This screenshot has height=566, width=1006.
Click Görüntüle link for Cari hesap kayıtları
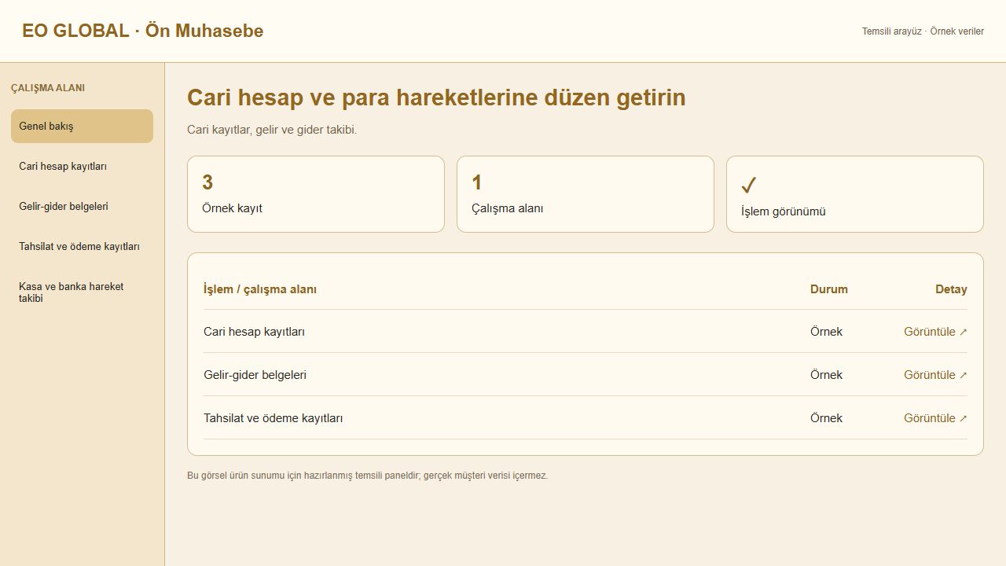pyautogui.click(x=935, y=332)
